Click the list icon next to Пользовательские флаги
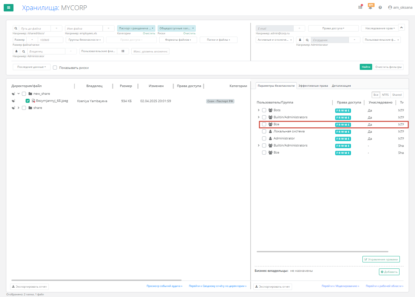 [x=123, y=51]
